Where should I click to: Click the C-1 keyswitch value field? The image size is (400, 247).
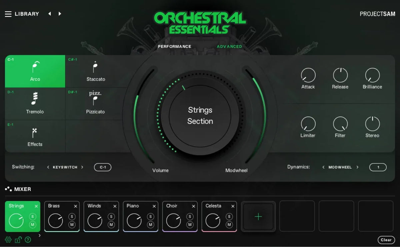click(102, 167)
